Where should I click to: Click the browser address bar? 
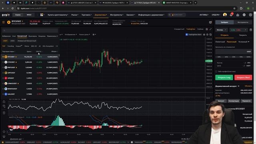point(124,8)
